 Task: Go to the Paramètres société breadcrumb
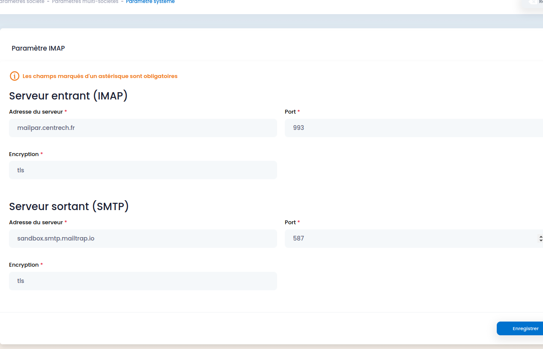pyautogui.click(x=22, y=2)
